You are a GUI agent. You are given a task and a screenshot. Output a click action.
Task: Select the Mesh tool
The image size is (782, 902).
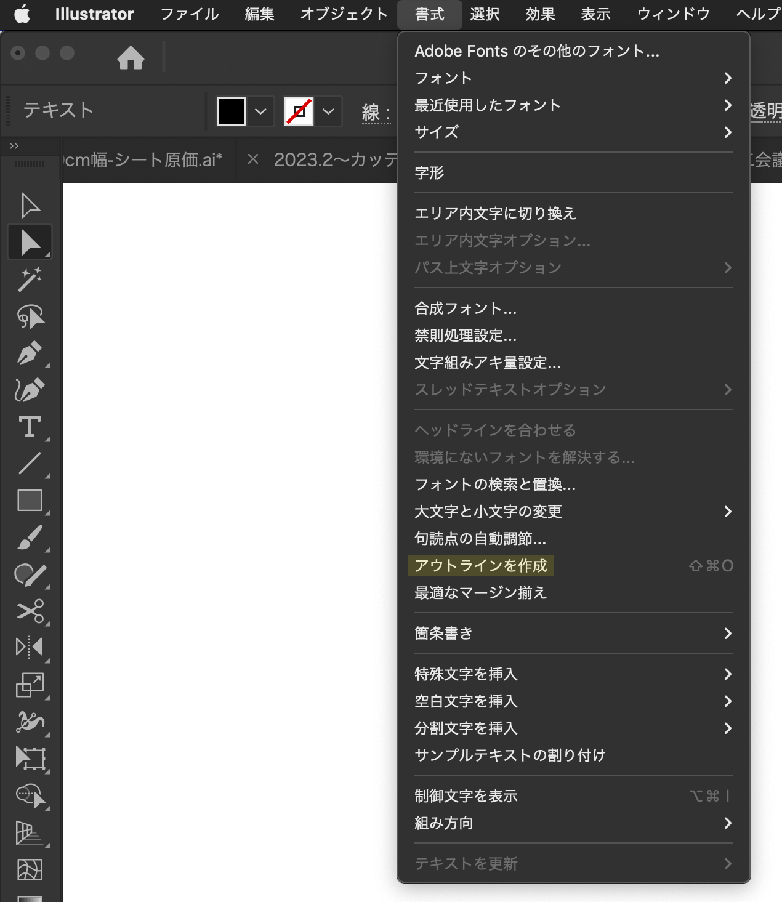(30, 869)
